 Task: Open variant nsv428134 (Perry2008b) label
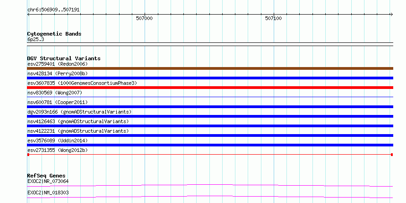coord(57,73)
